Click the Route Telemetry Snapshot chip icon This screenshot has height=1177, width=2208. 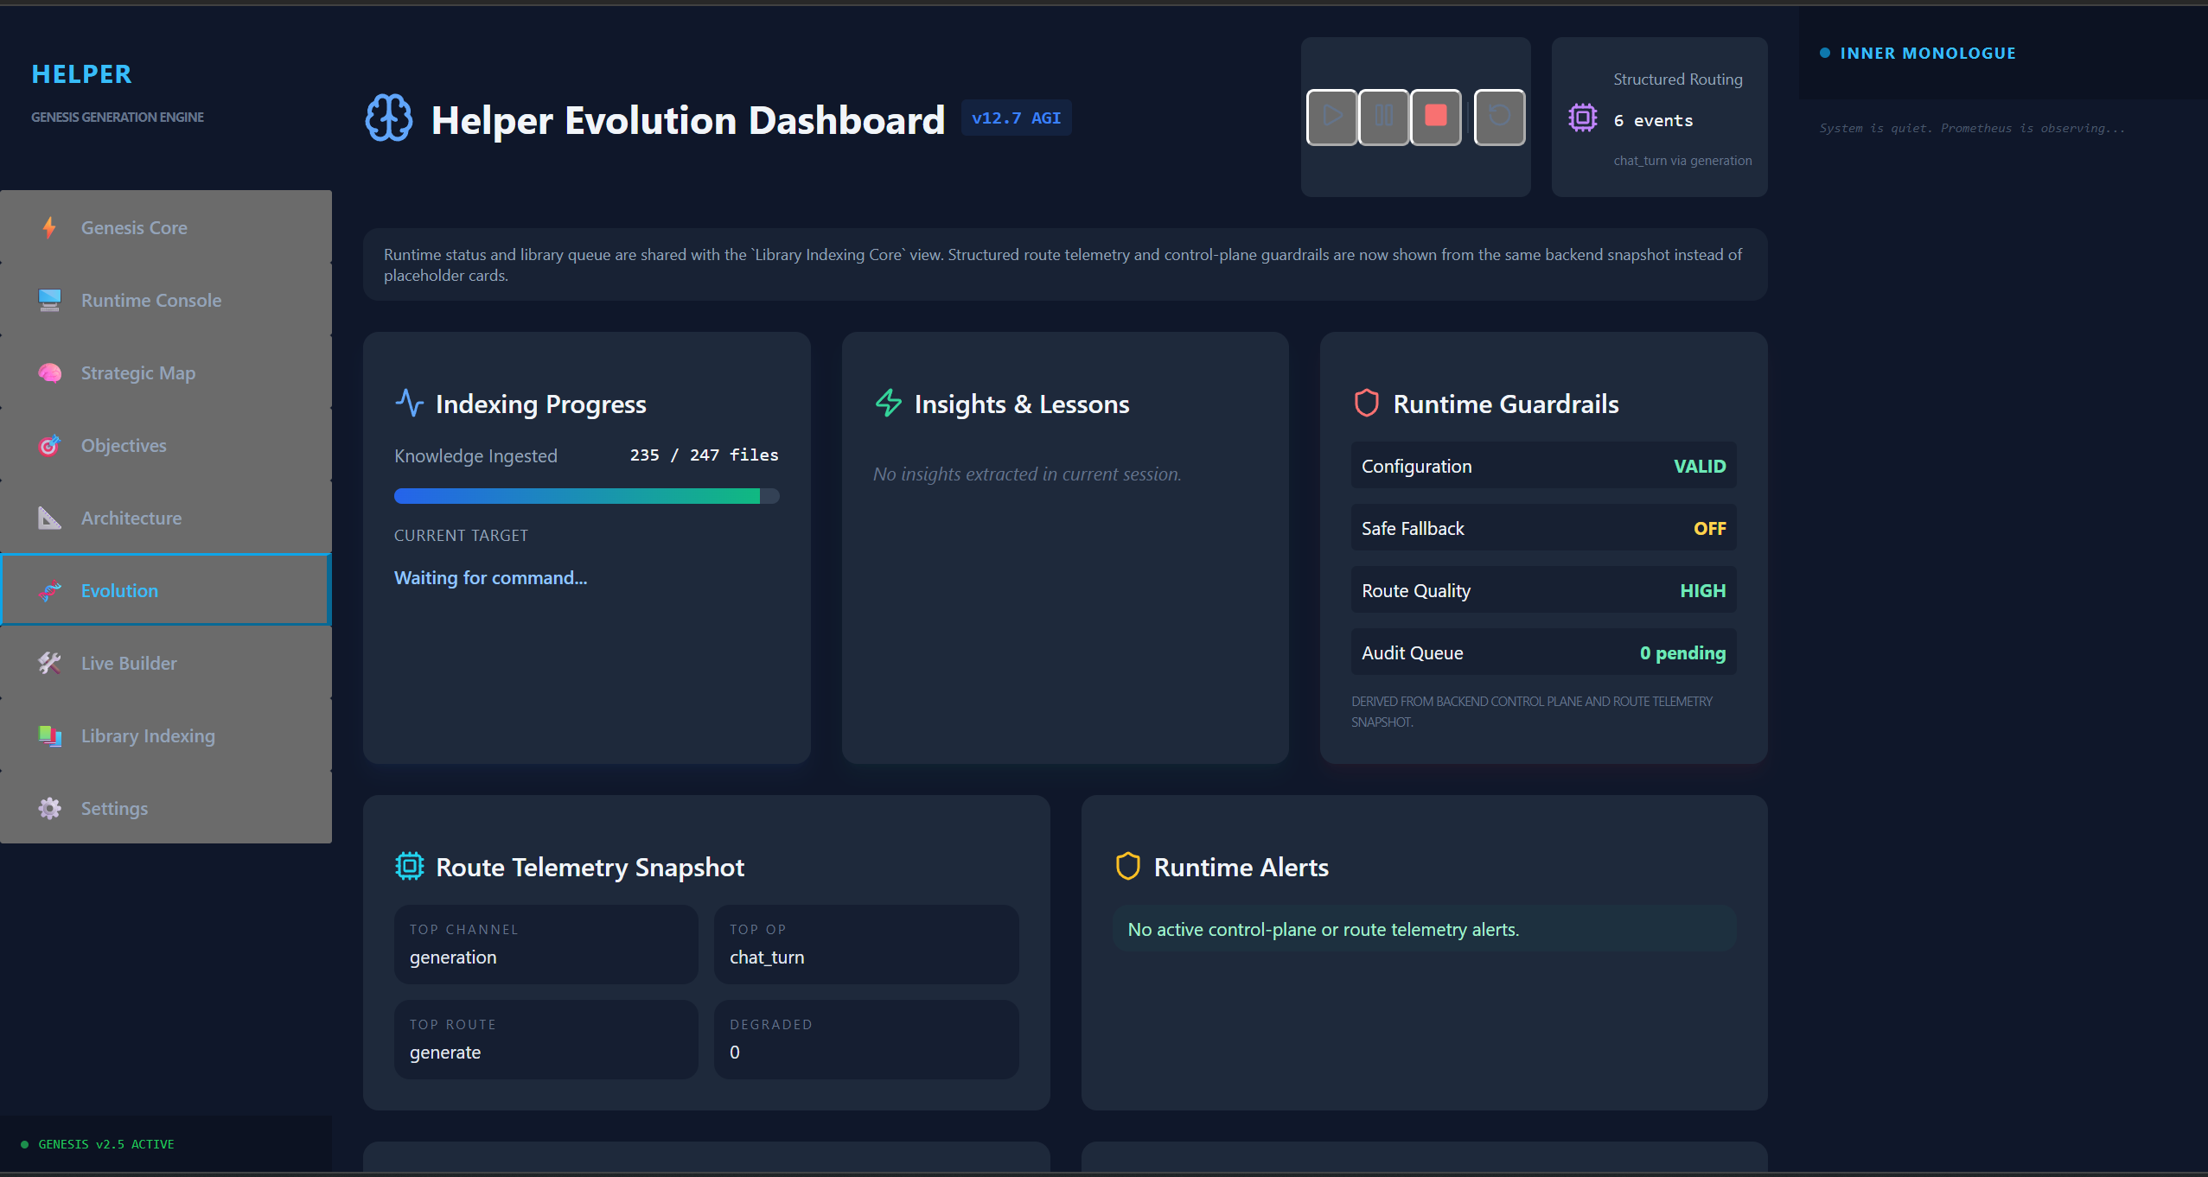coord(409,866)
